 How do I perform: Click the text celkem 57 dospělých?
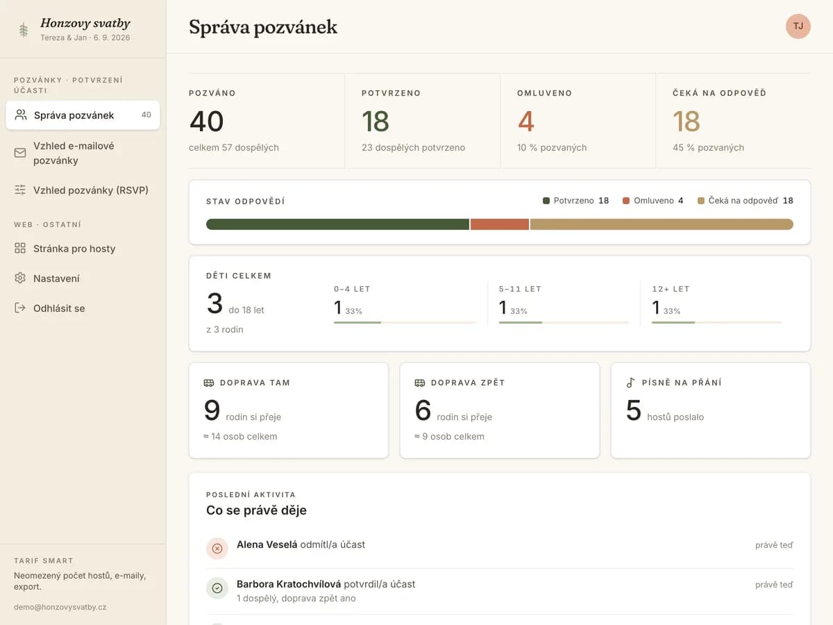234,147
